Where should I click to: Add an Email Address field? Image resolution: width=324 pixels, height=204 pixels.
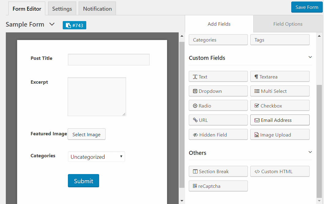pos(280,120)
